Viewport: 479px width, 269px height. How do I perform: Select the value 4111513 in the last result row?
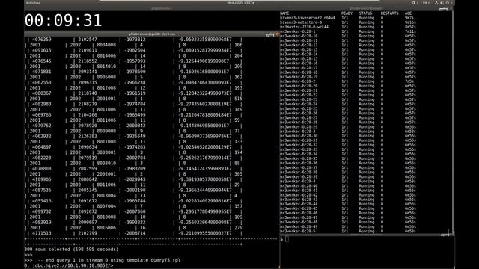click(x=42, y=233)
